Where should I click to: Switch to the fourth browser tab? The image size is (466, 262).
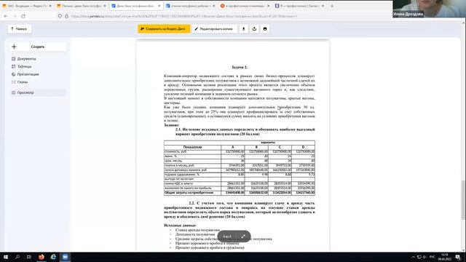(x=190, y=6)
